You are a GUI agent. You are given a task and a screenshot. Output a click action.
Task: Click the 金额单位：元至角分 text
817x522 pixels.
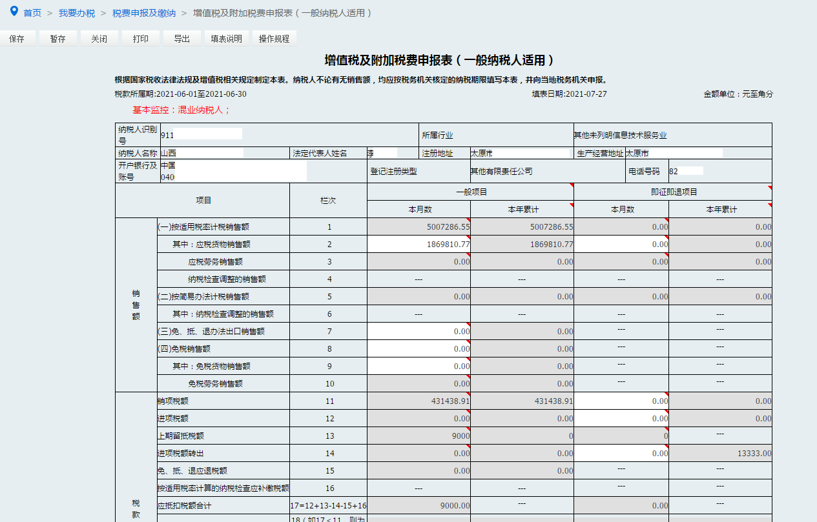738,94
